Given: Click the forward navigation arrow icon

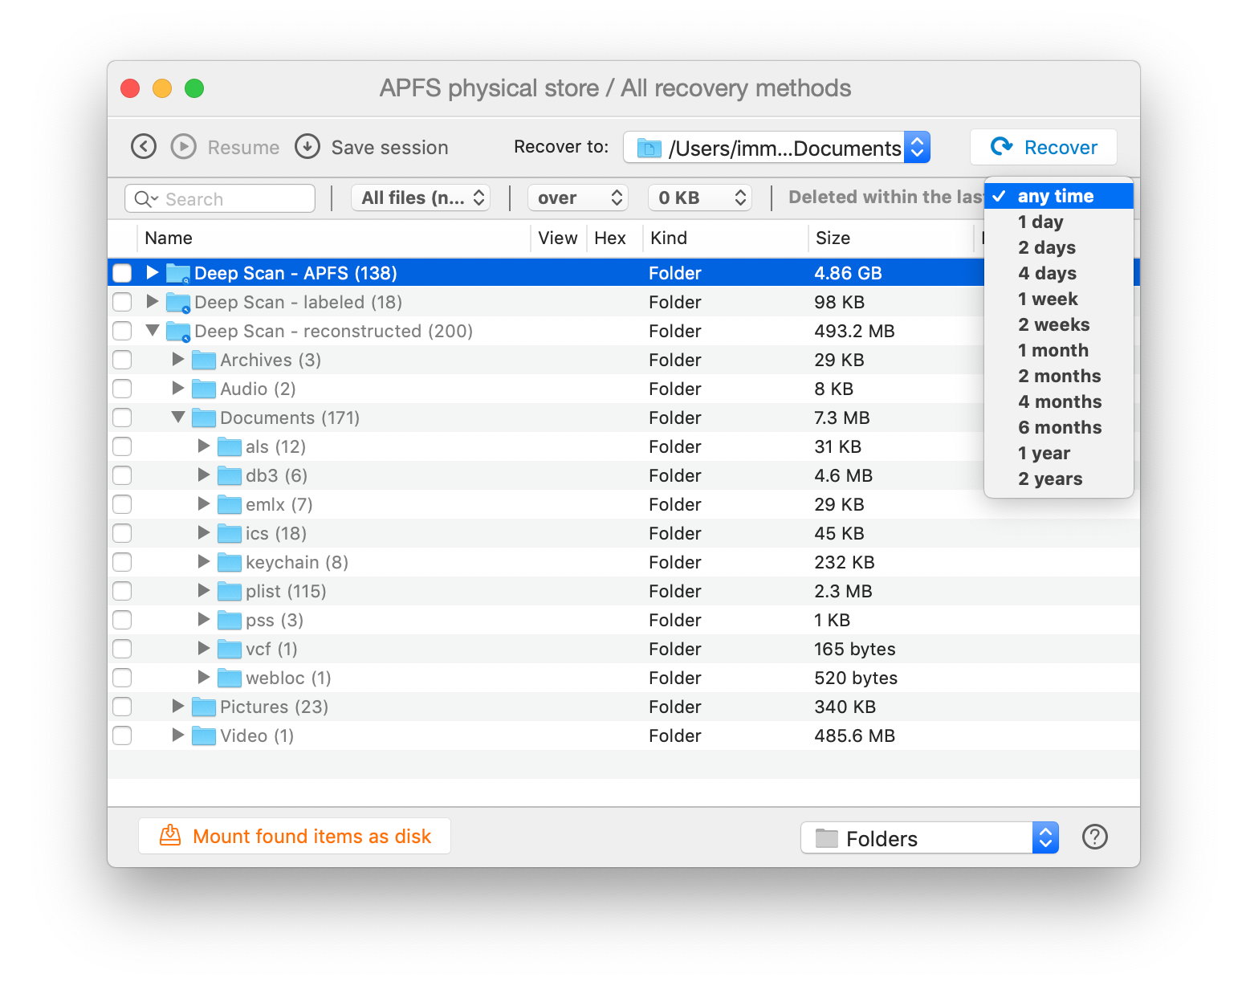Looking at the screenshot, I should point(183,146).
